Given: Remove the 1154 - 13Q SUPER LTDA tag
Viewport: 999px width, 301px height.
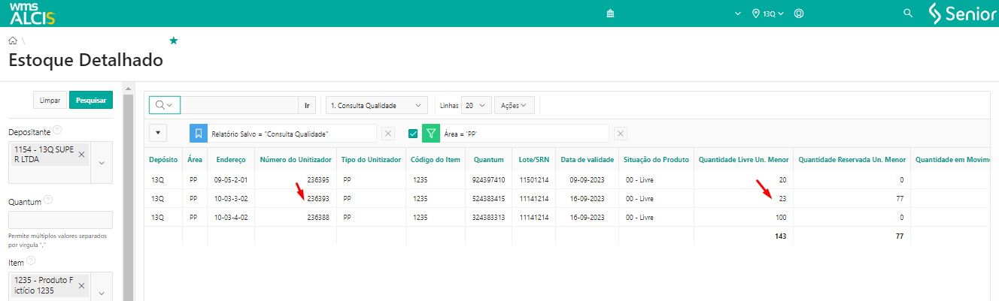Looking at the screenshot, I should [81, 155].
